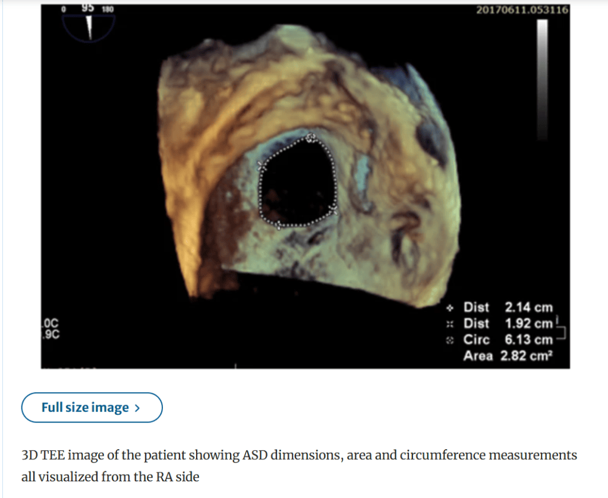Click the top ASD caliper marker

310,137
